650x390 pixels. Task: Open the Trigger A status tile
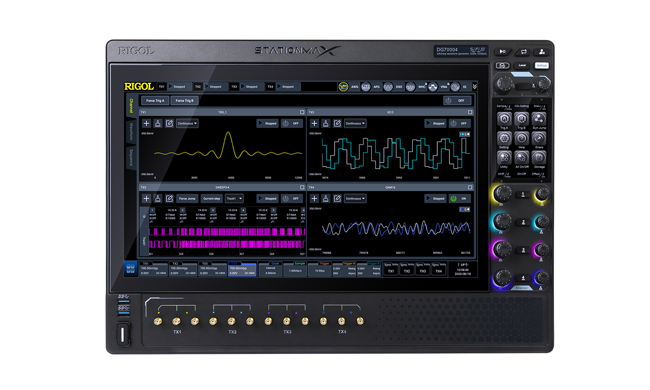point(344,269)
